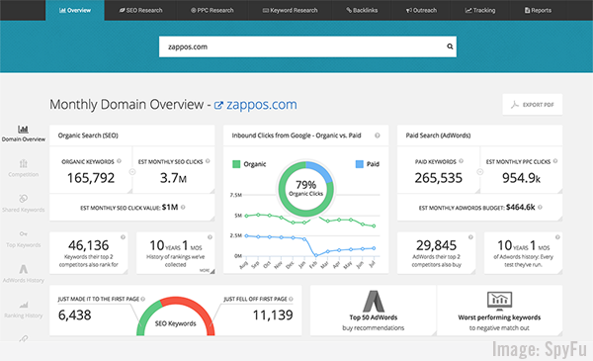Open the Backlinks tab
Viewport: 593px width, 361px height.
(x=362, y=10)
